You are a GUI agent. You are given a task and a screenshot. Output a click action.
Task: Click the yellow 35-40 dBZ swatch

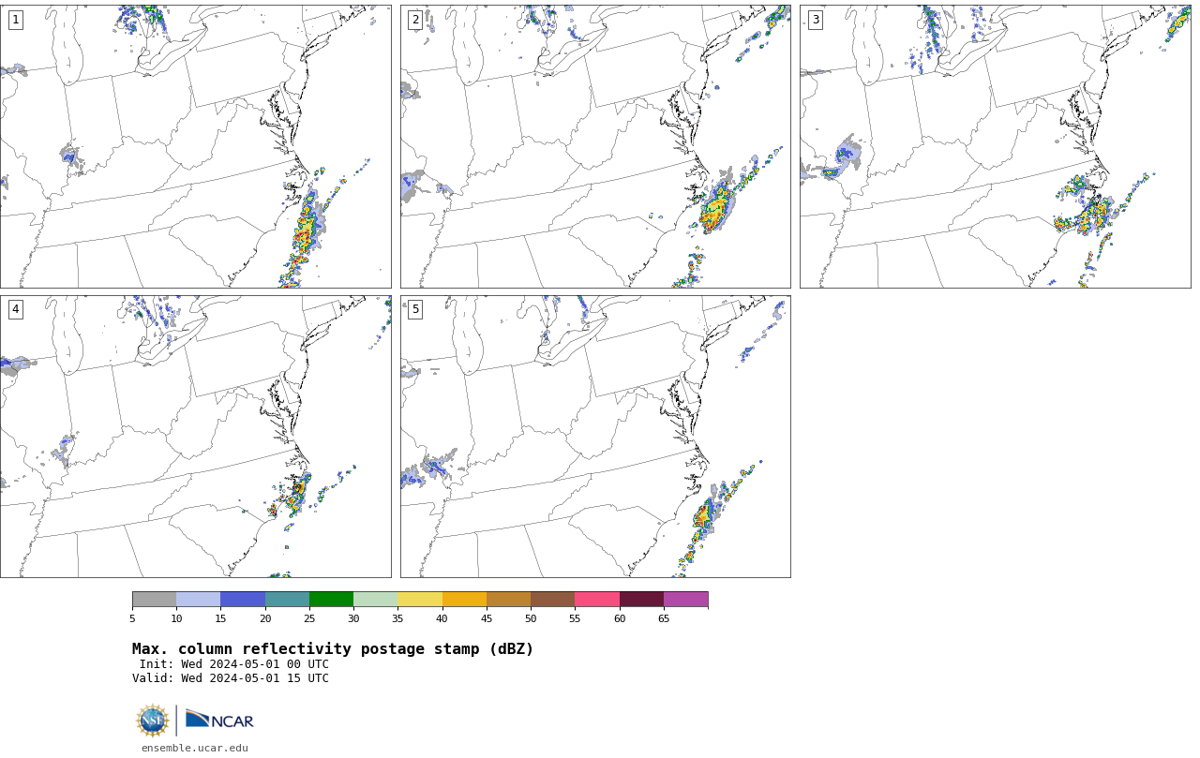pyautogui.click(x=420, y=600)
